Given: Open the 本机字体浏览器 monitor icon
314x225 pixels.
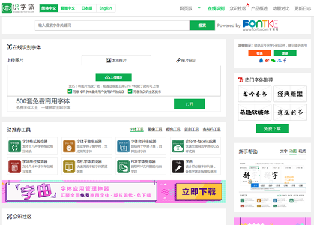Looking at the screenshot, I should pos(69,166).
